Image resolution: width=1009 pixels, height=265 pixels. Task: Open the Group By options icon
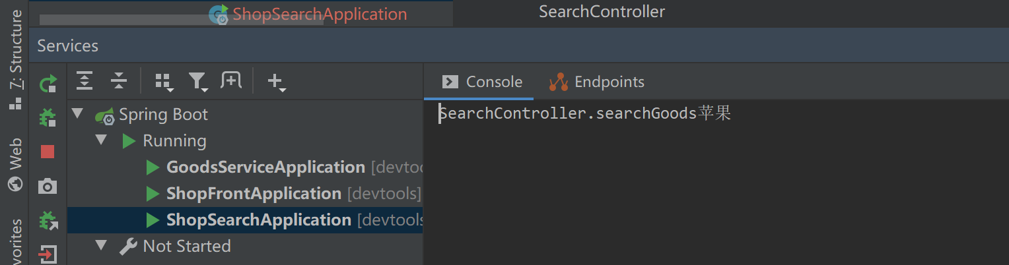point(163,82)
